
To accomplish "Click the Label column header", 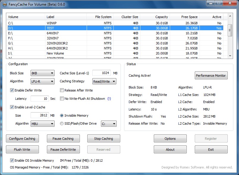I will [66, 17].
